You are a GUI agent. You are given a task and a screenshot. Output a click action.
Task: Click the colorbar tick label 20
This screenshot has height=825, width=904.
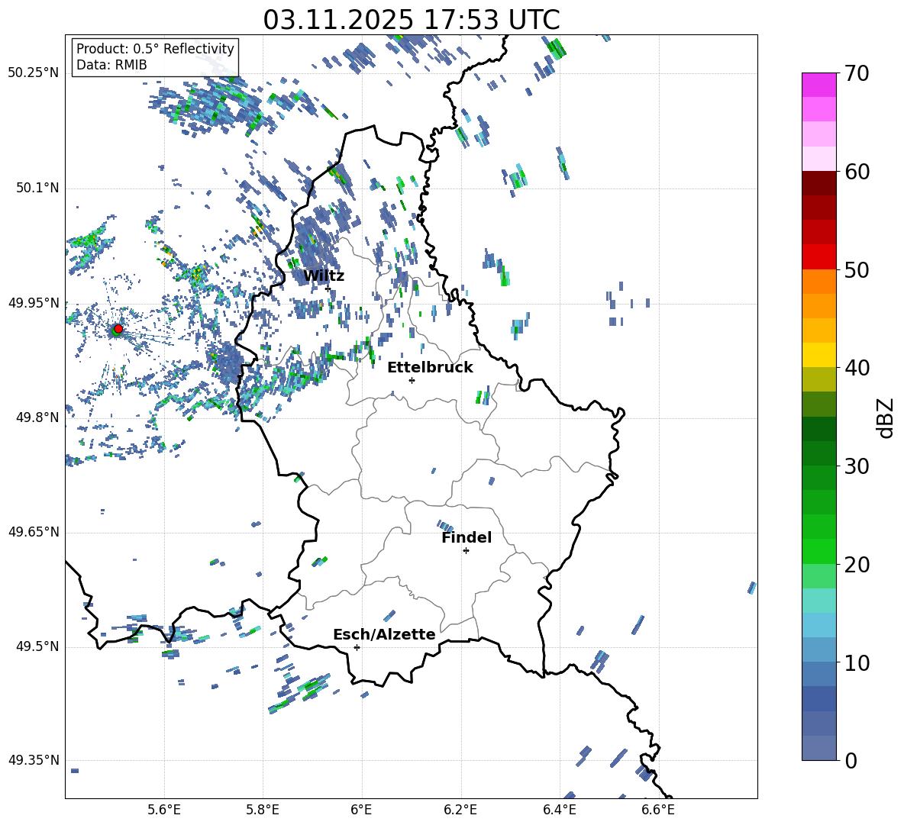(x=857, y=565)
